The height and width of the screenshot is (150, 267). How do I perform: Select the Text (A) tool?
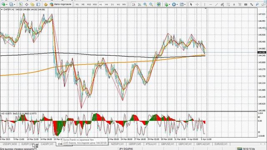click(234, 5)
